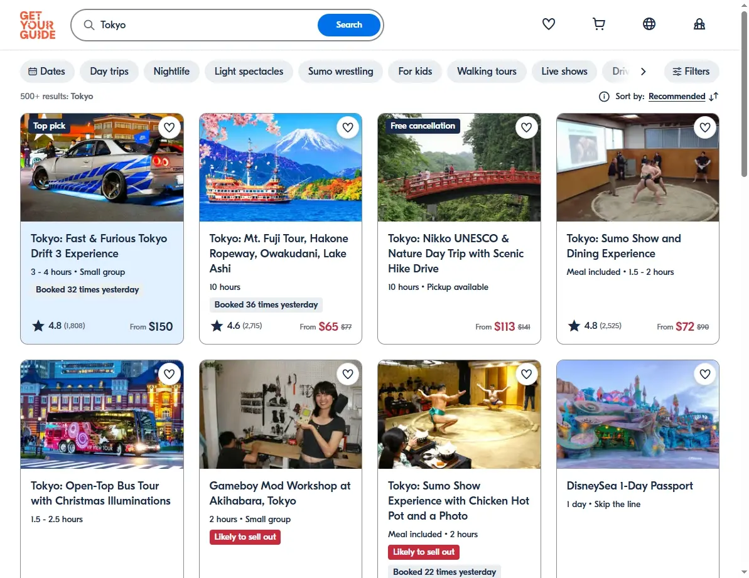Viewport: 749px width, 578px height.
Task: Filter by Walking tours
Action: click(x=487, y=71)
